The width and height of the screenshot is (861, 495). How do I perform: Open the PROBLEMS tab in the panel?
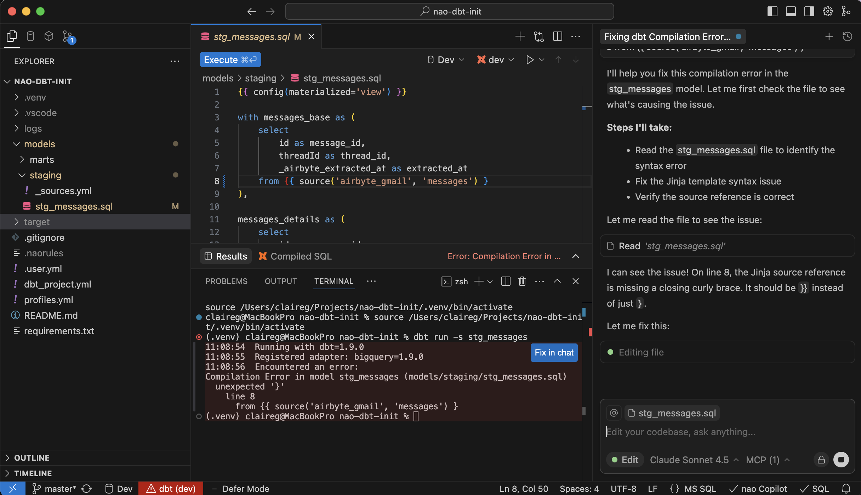pos(226,281)
